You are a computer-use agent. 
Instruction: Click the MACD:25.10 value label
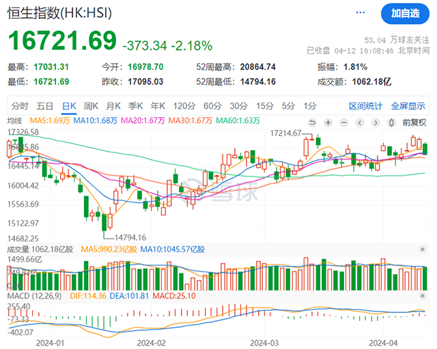[174, 296]
